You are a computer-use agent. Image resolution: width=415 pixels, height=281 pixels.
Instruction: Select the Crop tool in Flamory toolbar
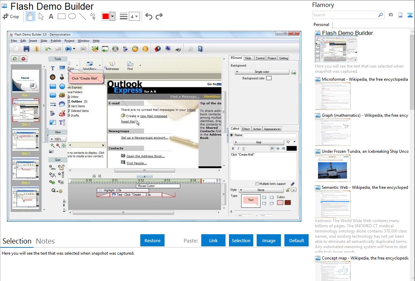point(11,16)
